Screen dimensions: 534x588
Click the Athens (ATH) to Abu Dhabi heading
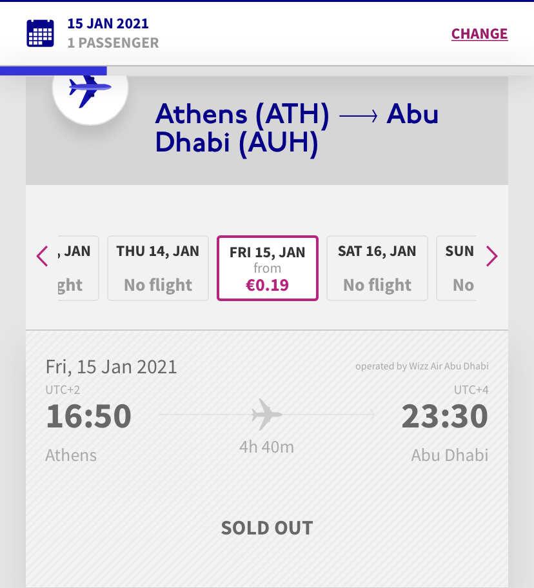tap(297, 128)
